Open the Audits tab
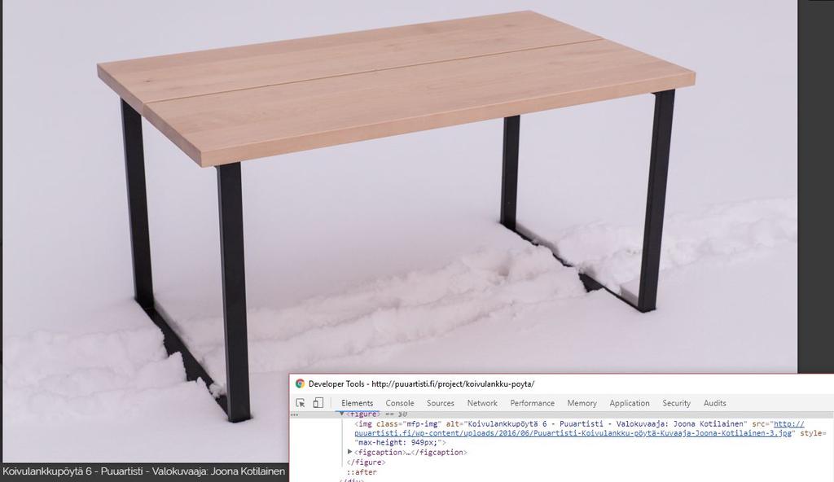The width and height of the screenshot is (834, 482). click(x=714, y=403)
